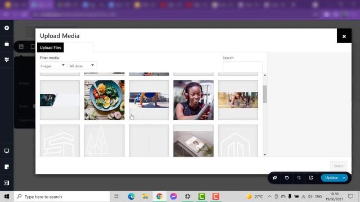This screenshot has height=202, width=360.
Task: Open the layers icon in left sidebar
Action: 7,60
